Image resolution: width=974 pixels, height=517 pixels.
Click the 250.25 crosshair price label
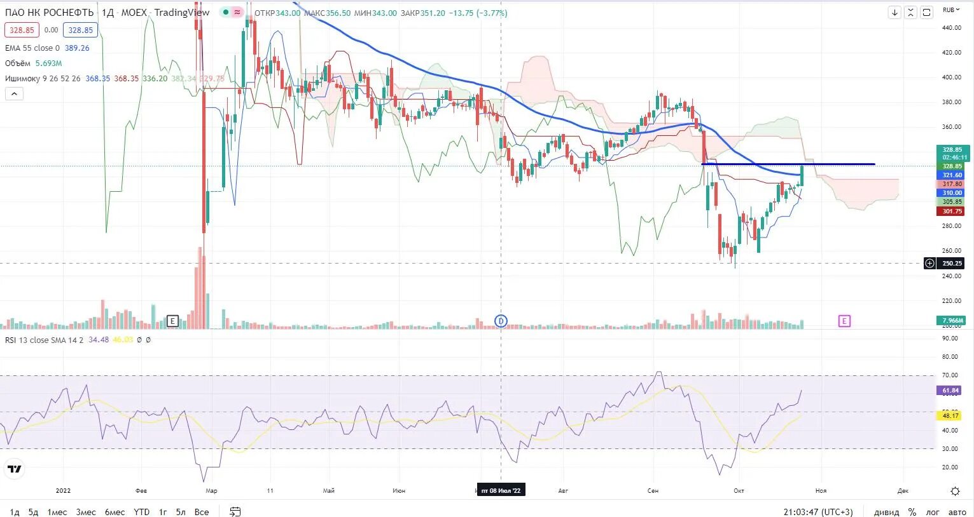pos(952,263)
